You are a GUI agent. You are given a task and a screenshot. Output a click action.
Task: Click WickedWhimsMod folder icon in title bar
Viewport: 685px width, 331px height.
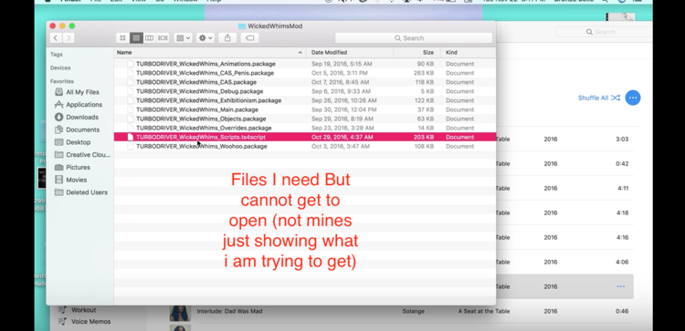(242, 26)
